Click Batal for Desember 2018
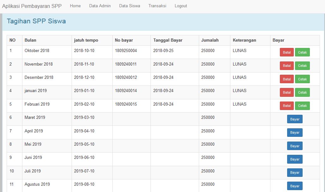 [287, 79]
